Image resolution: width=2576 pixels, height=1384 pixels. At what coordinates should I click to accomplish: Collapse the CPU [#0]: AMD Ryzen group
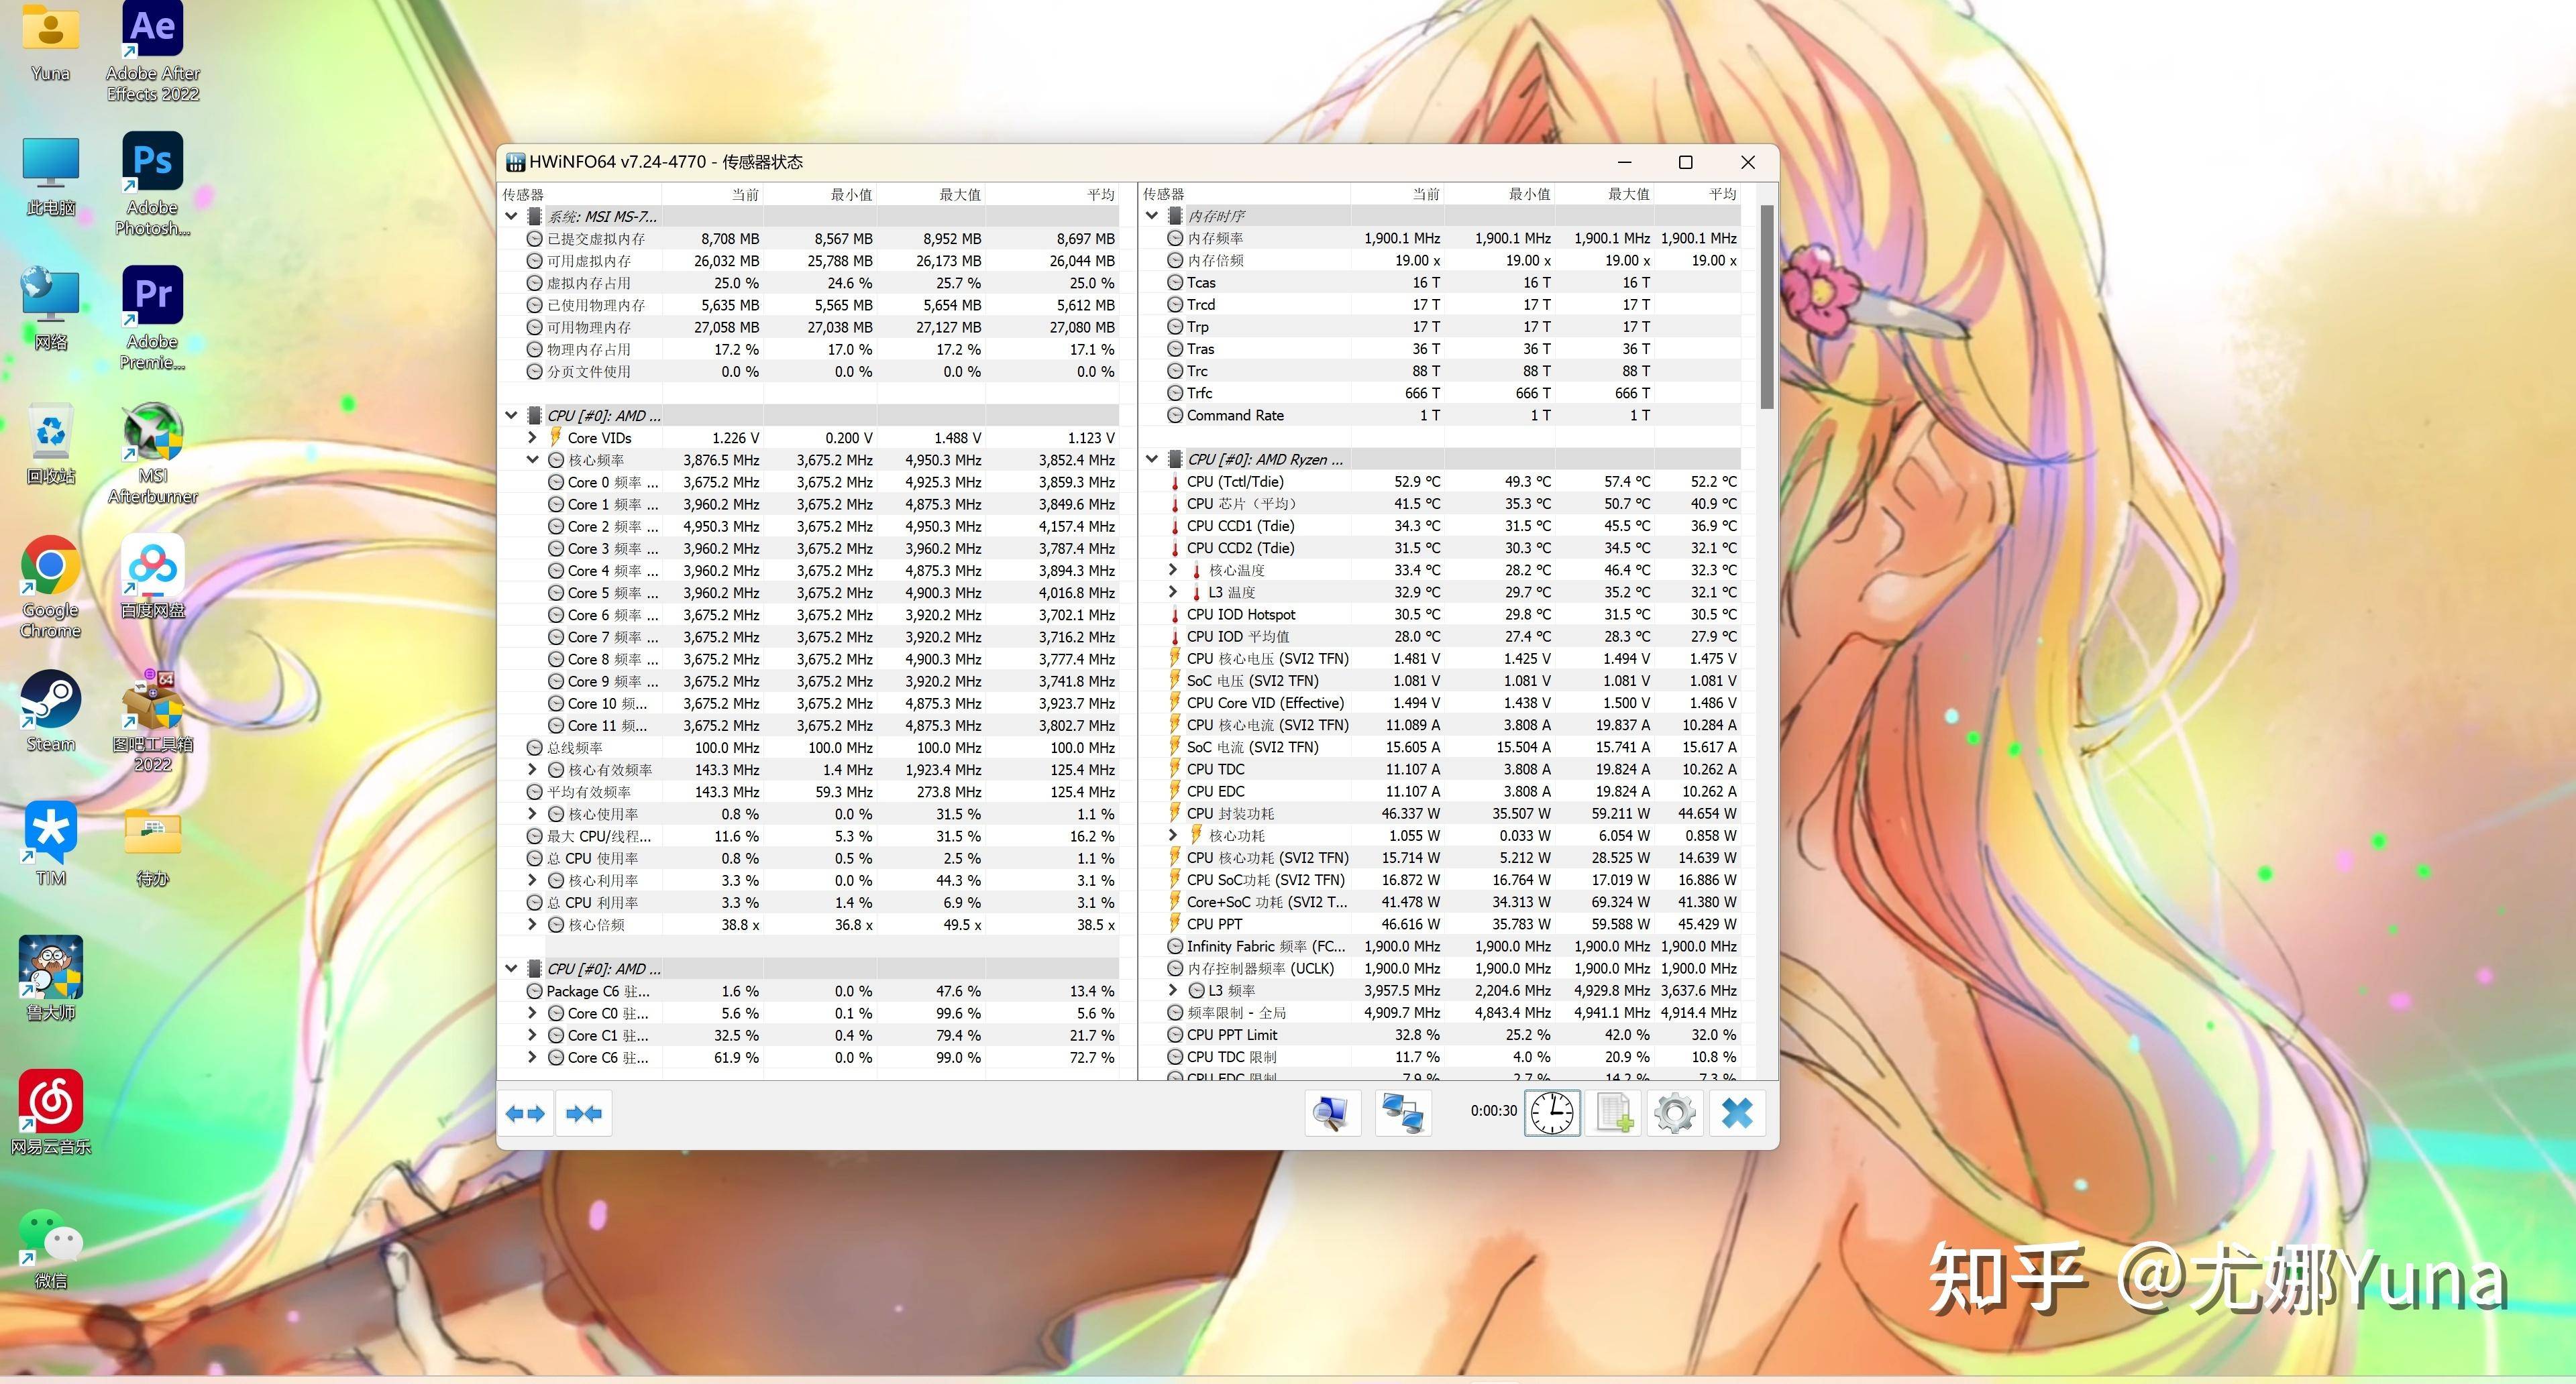(1152, 459)
